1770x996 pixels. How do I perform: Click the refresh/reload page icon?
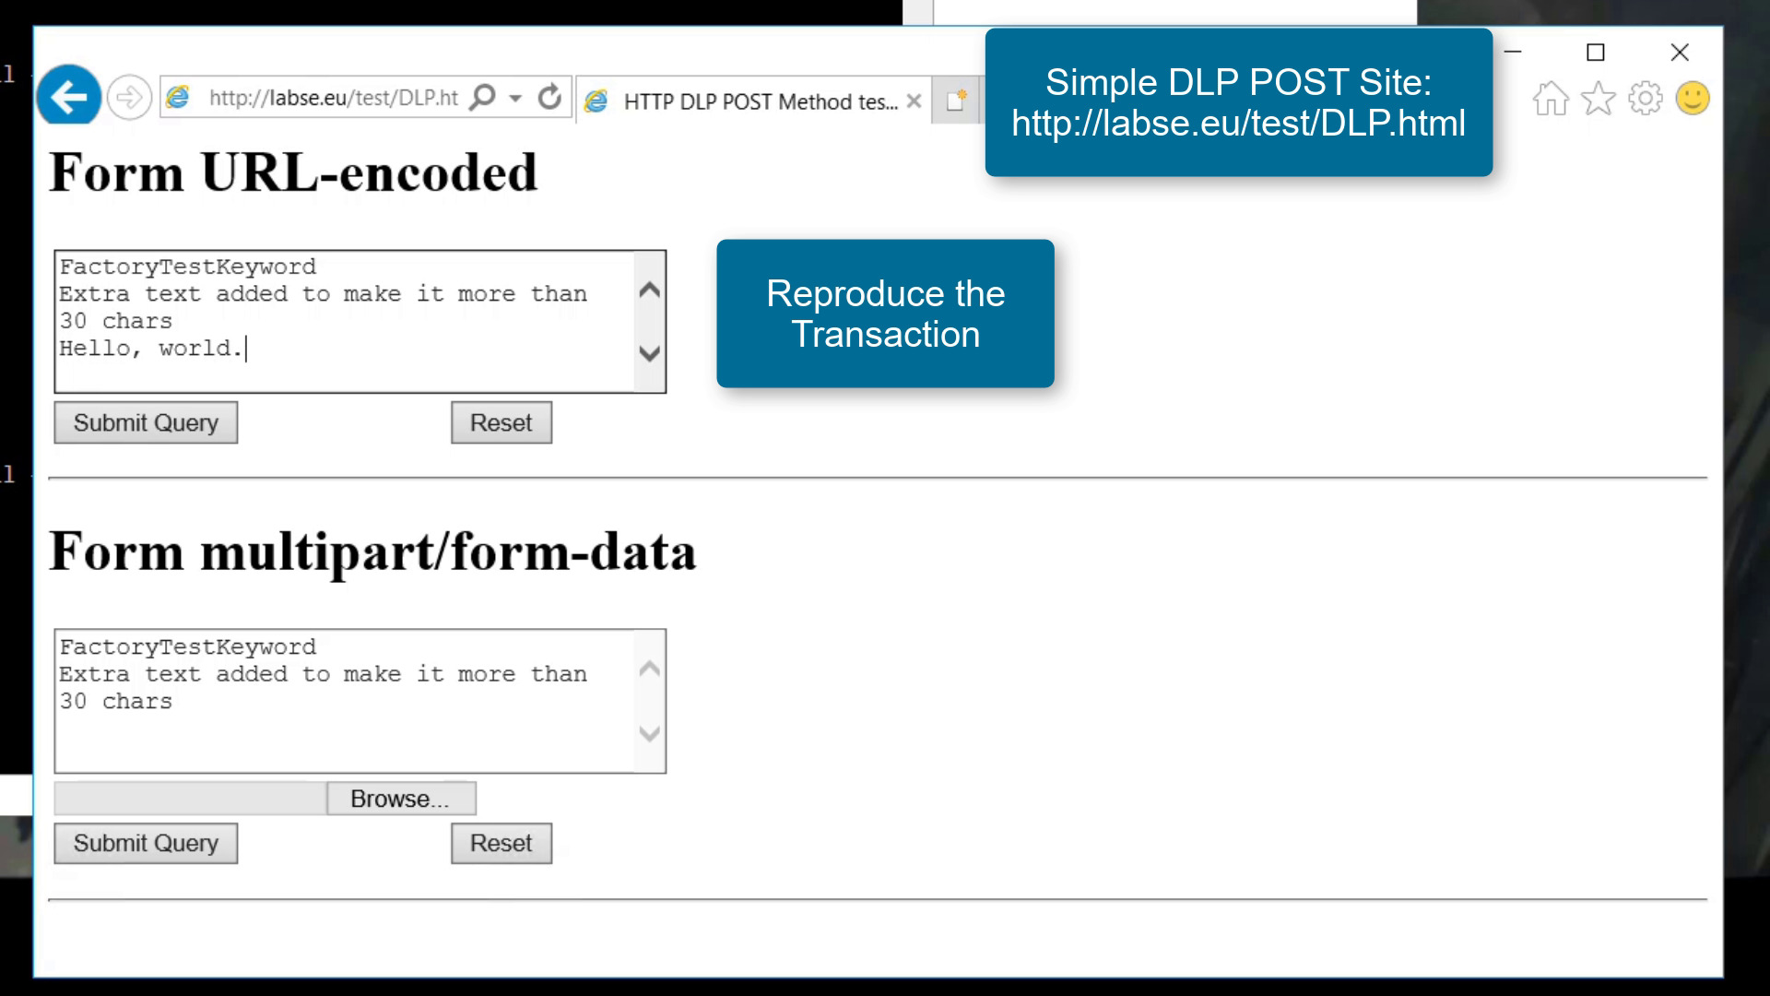(x=549, y=97)
